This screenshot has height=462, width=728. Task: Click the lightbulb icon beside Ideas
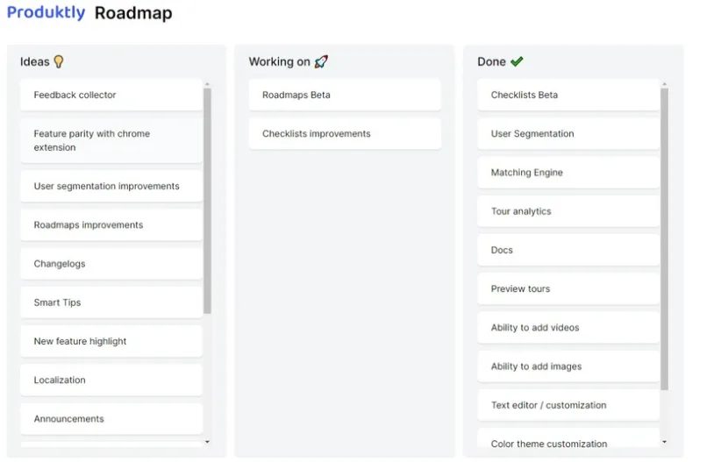(59, 61)
